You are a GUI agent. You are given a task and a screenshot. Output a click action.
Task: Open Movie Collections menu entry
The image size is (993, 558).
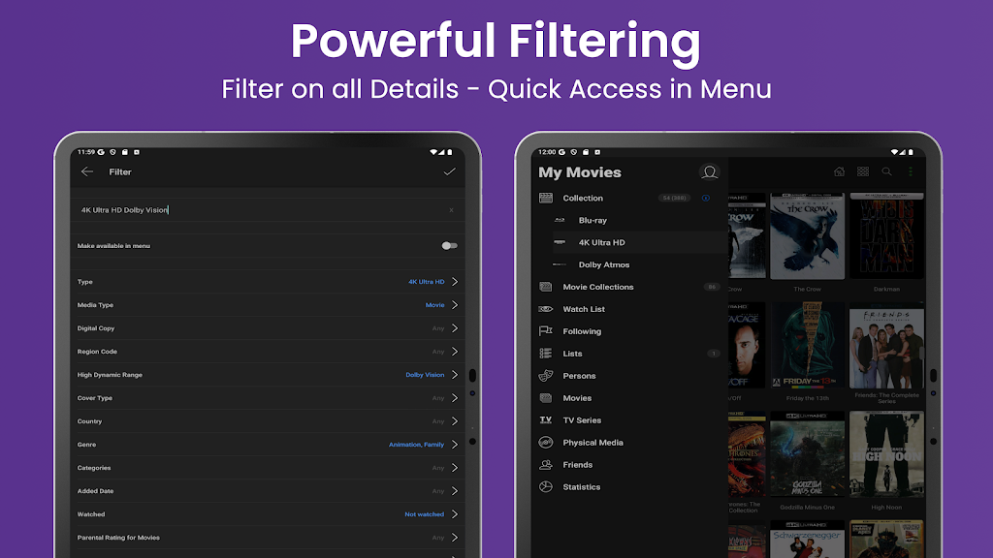[597, 287]
